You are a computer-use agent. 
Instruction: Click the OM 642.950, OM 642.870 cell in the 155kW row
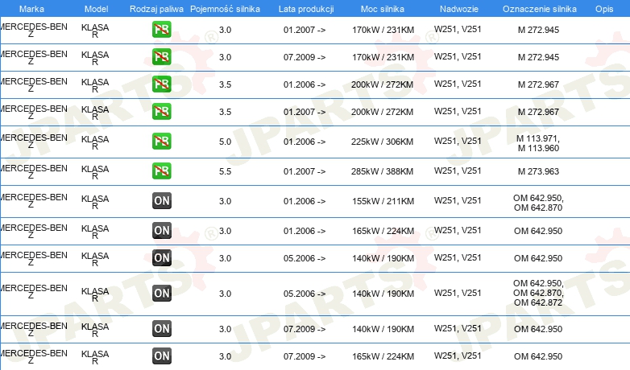coord(538,203)
